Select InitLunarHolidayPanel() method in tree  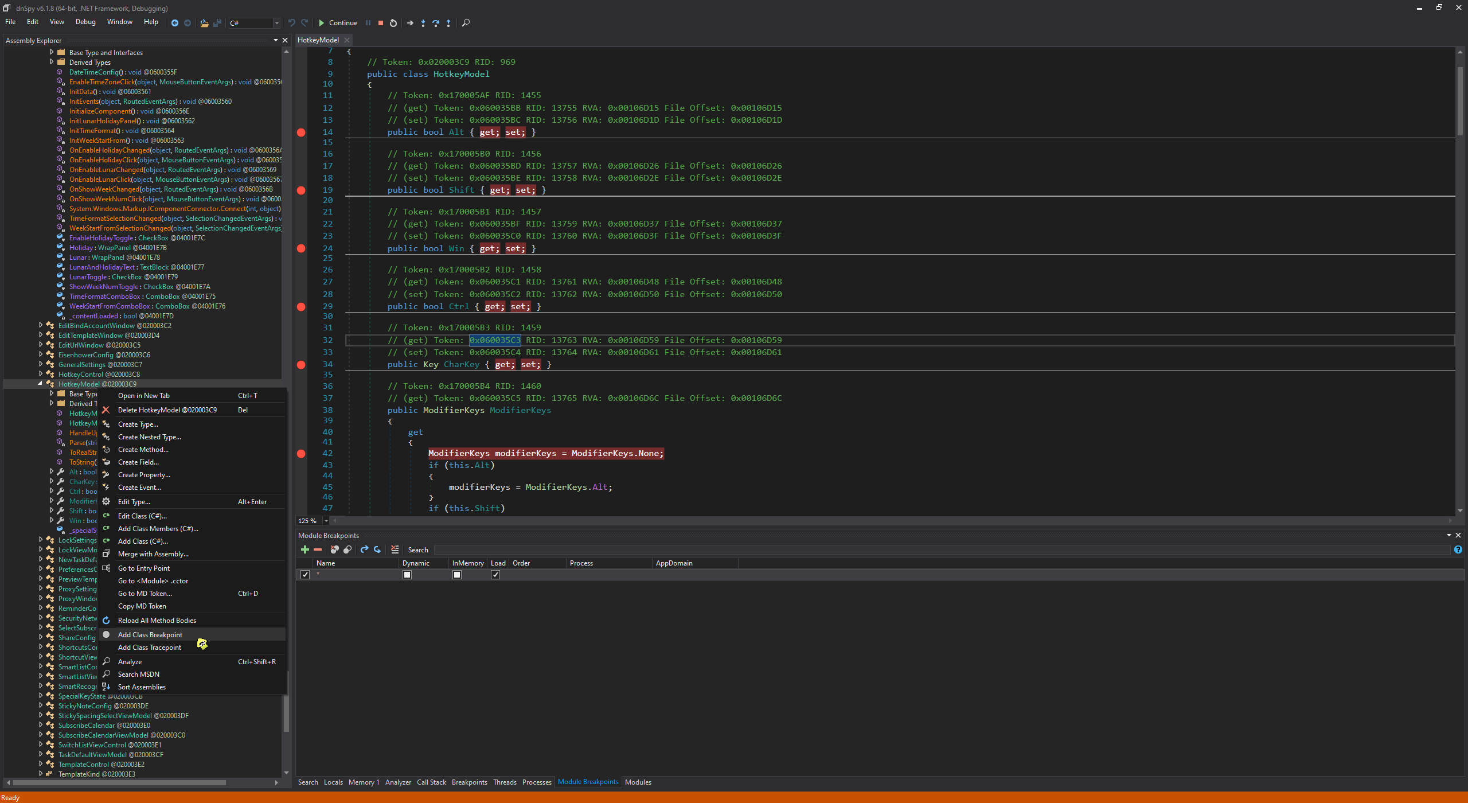click(x=132, y=121)
